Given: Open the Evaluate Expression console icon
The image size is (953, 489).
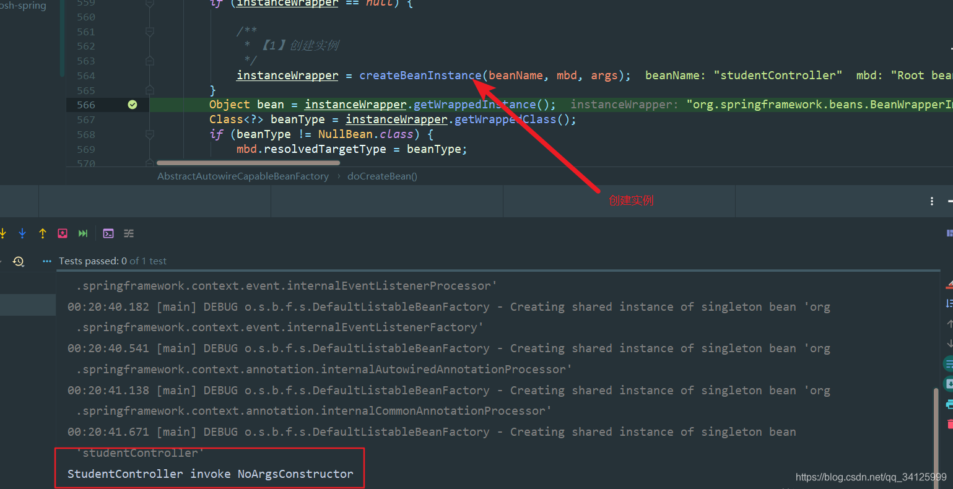Looking at the screenshot, I should (108, 233).
